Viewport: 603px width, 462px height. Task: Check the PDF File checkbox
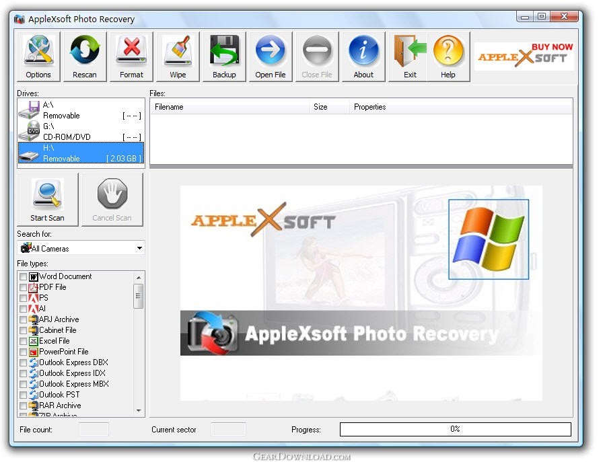tap(23, 288)
